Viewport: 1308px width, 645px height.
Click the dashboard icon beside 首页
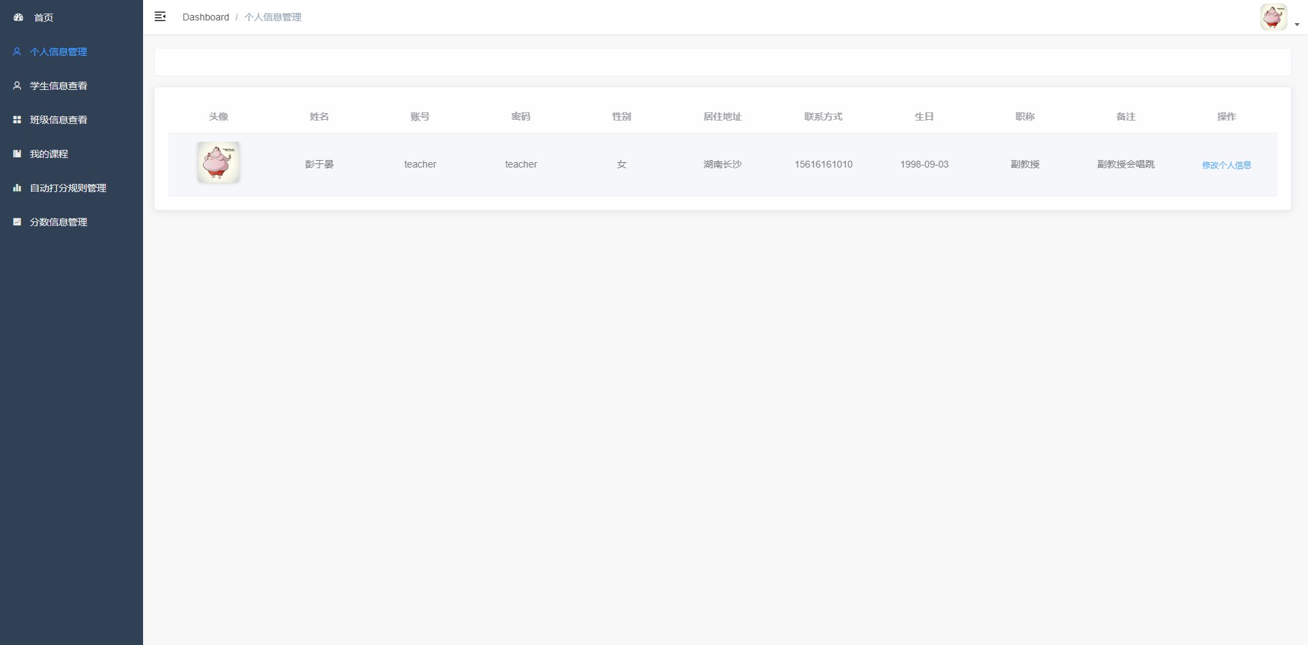click(18, 17)
